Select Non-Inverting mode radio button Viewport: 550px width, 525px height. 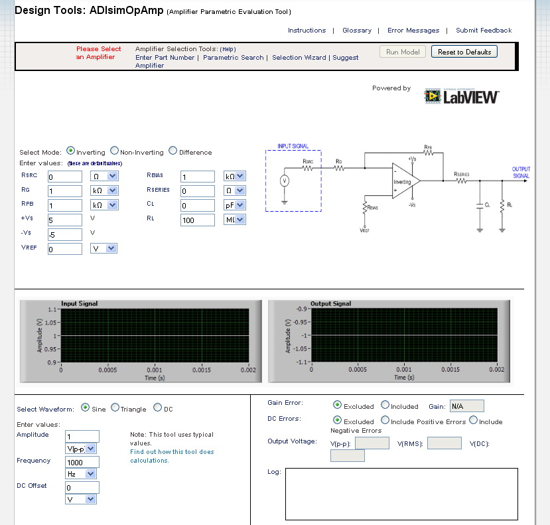coord(114,151)
